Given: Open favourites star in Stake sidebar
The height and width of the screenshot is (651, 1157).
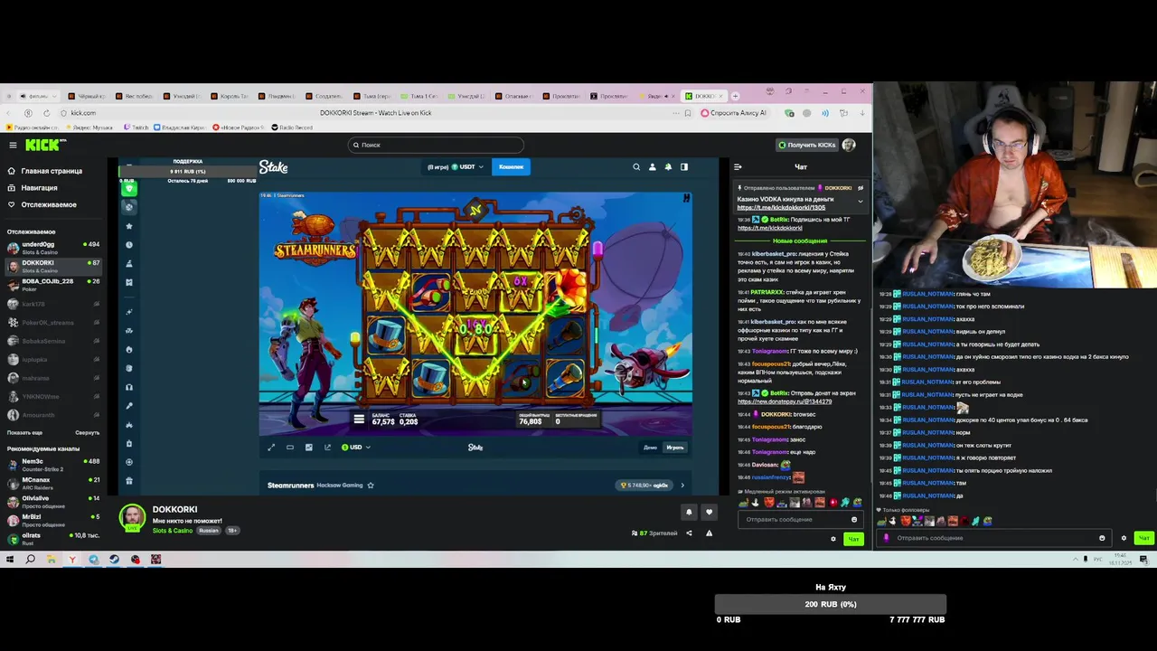Looking at the screenshot, I should 129,226.
